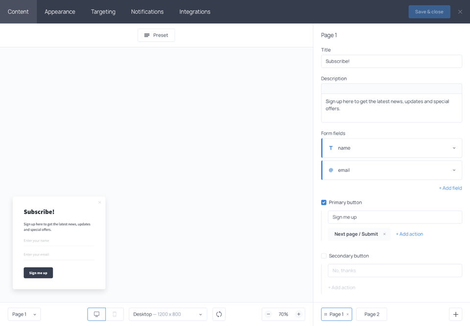
Task: Click the rotate/refresh preview icon
Action: click(x=219, y=314)
